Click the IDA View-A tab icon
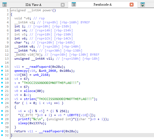 [x=5, y=5]
